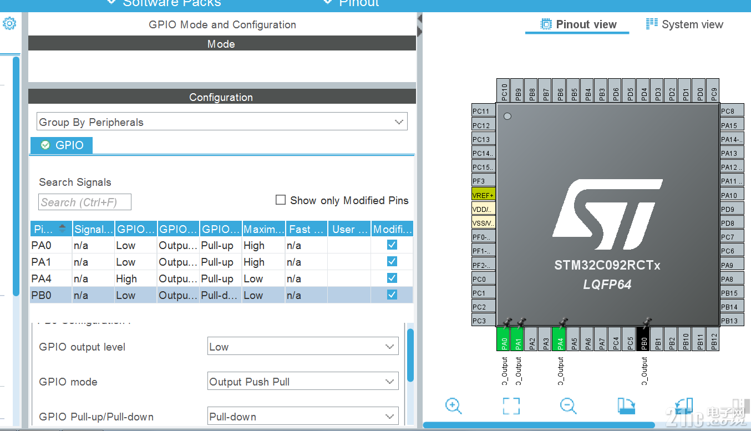This screenshot has width=751, height=431.
Task: Select the PB0 pin on the chip
Action: [644, 338]
